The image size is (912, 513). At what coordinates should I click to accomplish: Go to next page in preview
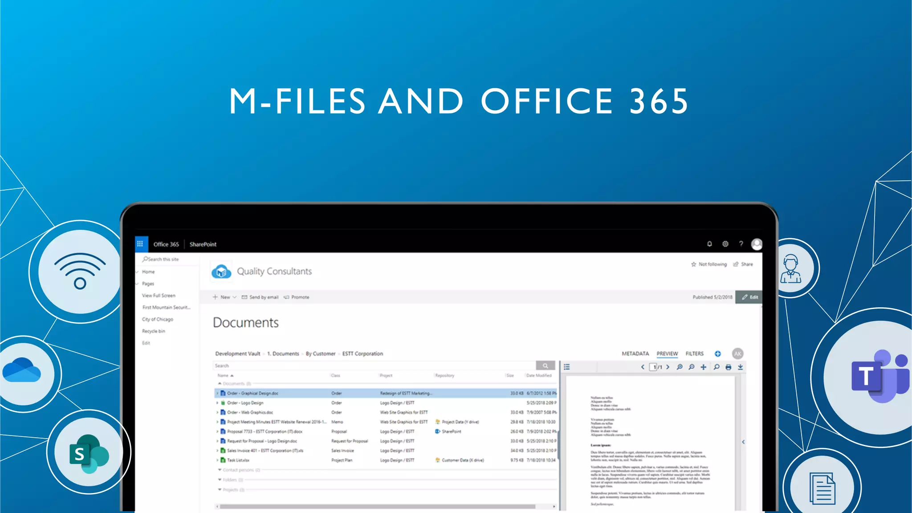coord(668,367)
